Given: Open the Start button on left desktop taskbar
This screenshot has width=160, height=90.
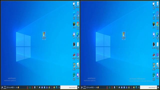Looking at the screenshot, I should [x=78, y=87].
